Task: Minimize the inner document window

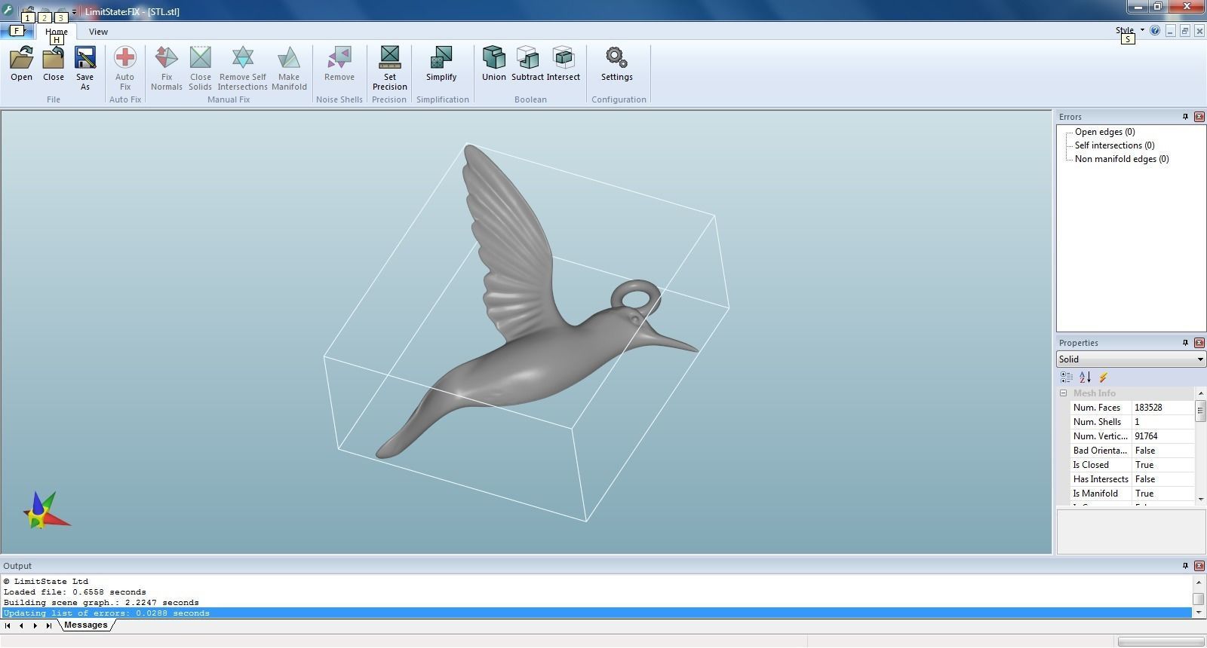Action: (1170, 31)
